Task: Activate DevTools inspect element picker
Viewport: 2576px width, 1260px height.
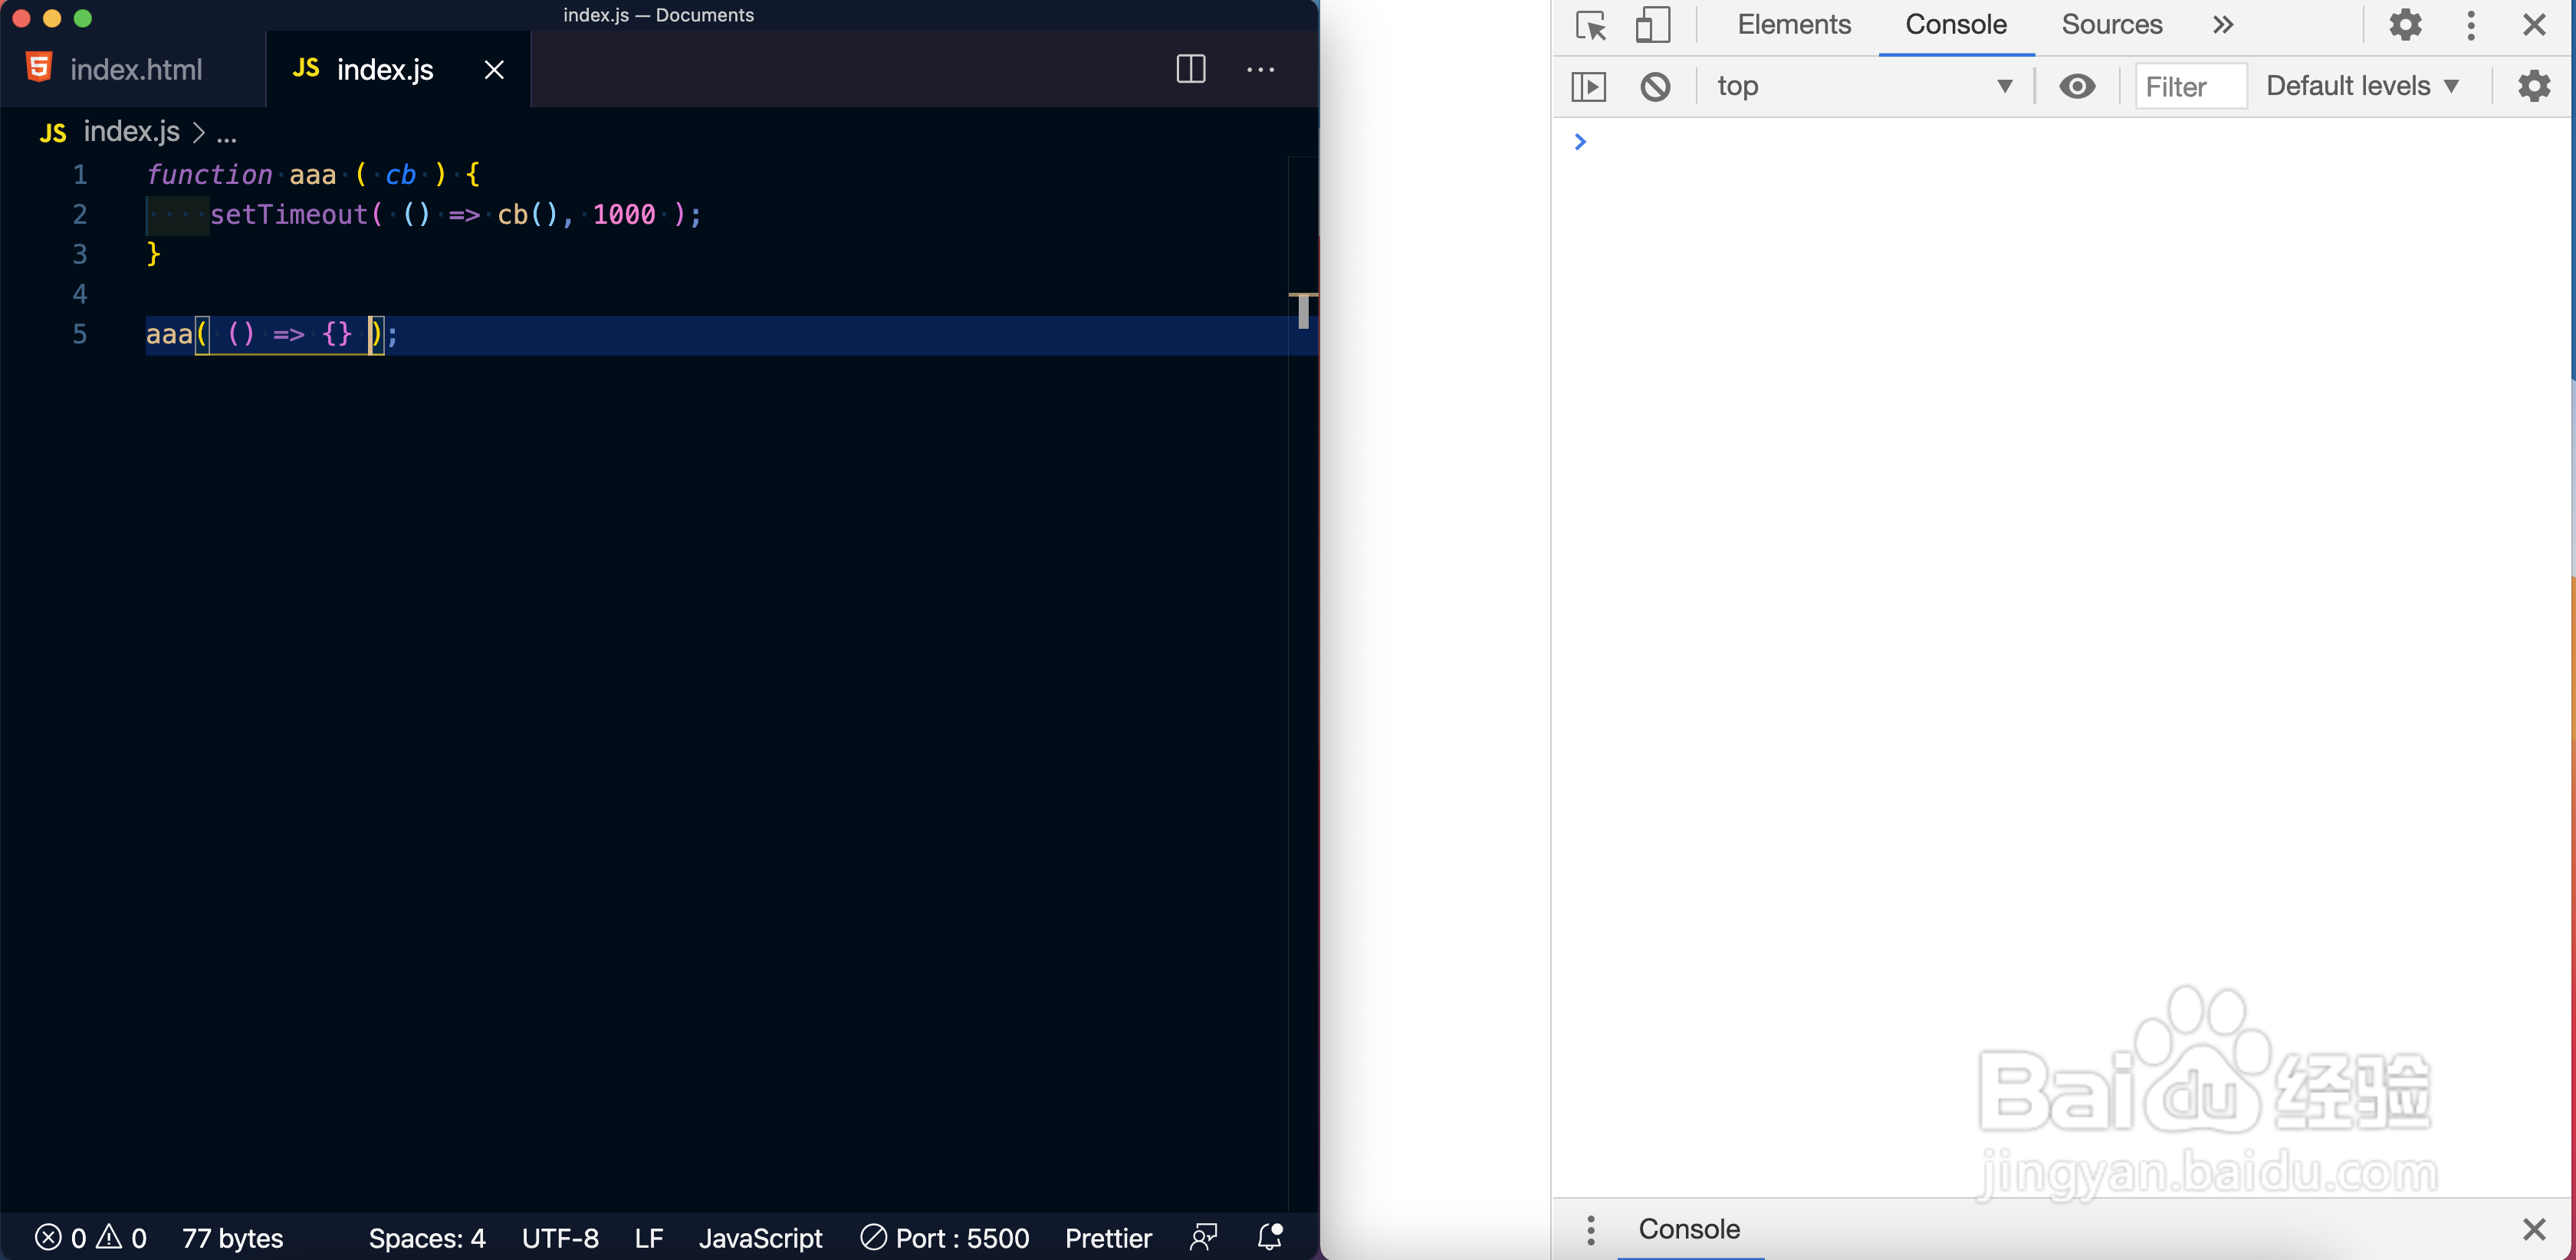Action: pyautogui.click(x=1590, y=25)
